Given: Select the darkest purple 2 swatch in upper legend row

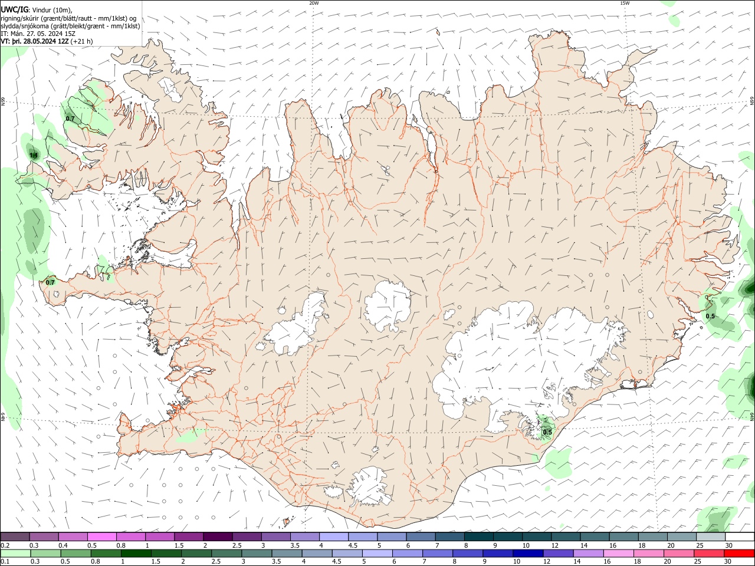Looking at the screenshot, I should [x=218, y=537].
